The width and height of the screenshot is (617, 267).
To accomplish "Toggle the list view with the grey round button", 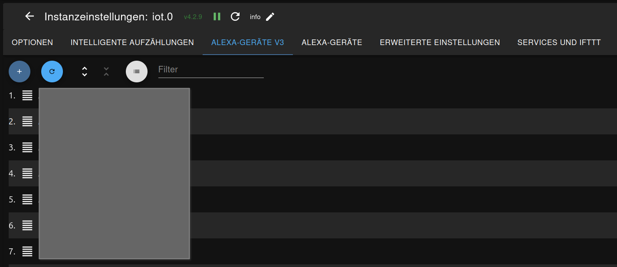I will (x=137, y=72).
